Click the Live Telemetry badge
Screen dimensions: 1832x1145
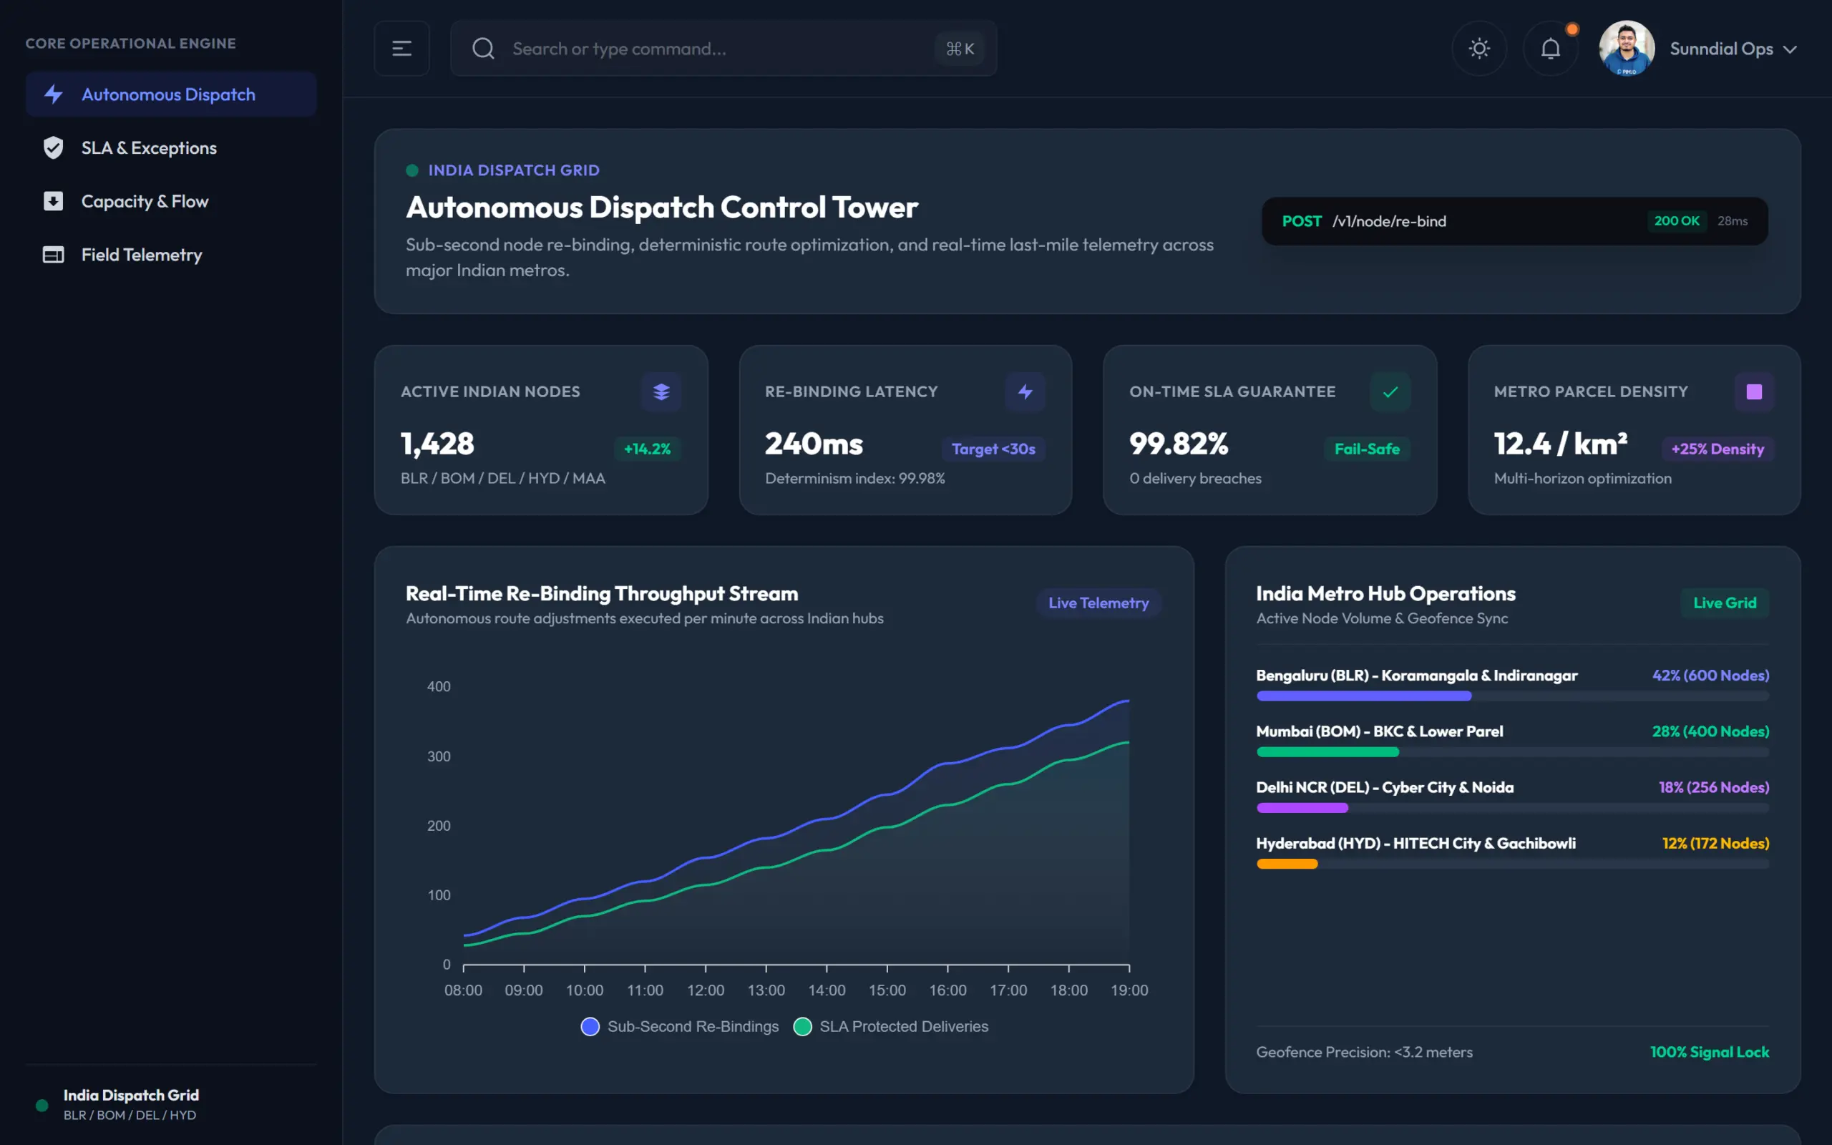tap(1098, 603)
